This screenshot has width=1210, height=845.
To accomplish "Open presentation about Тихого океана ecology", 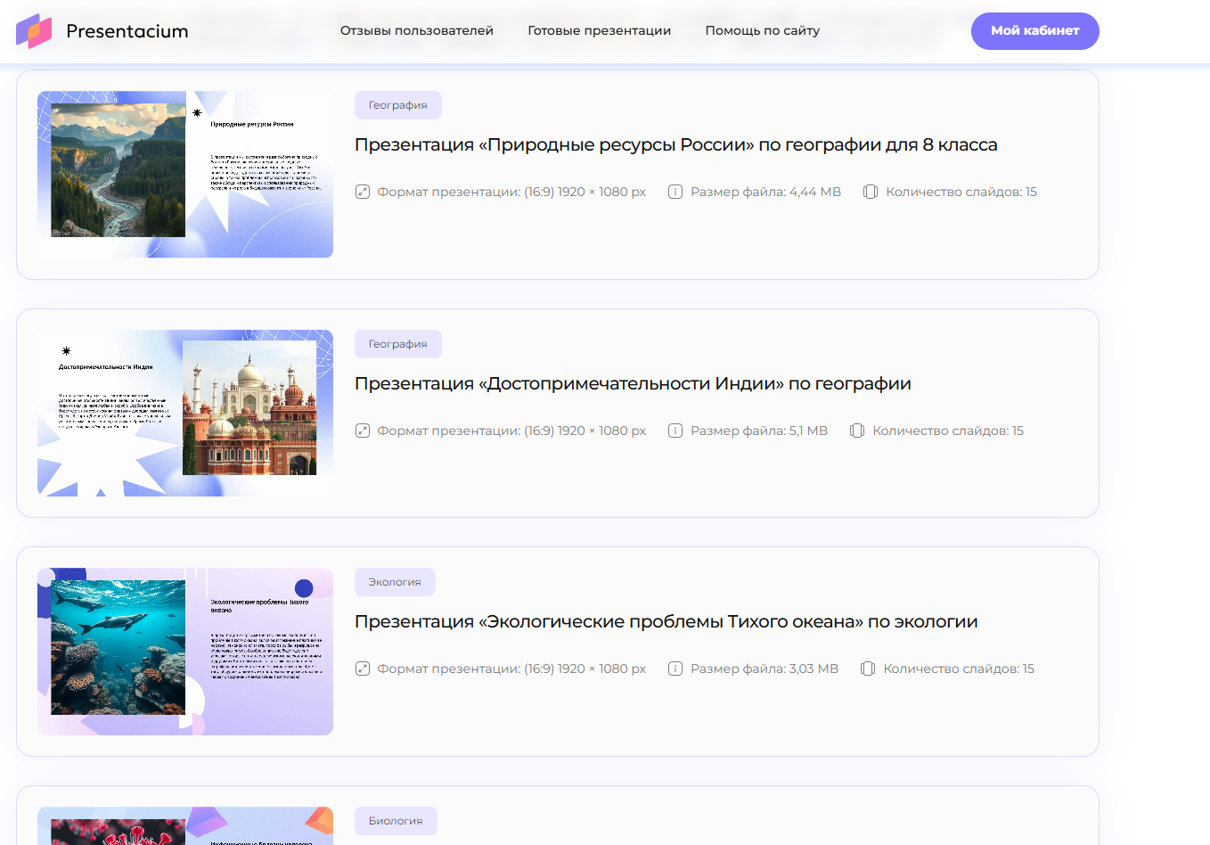I will click(x=666, y=621).
